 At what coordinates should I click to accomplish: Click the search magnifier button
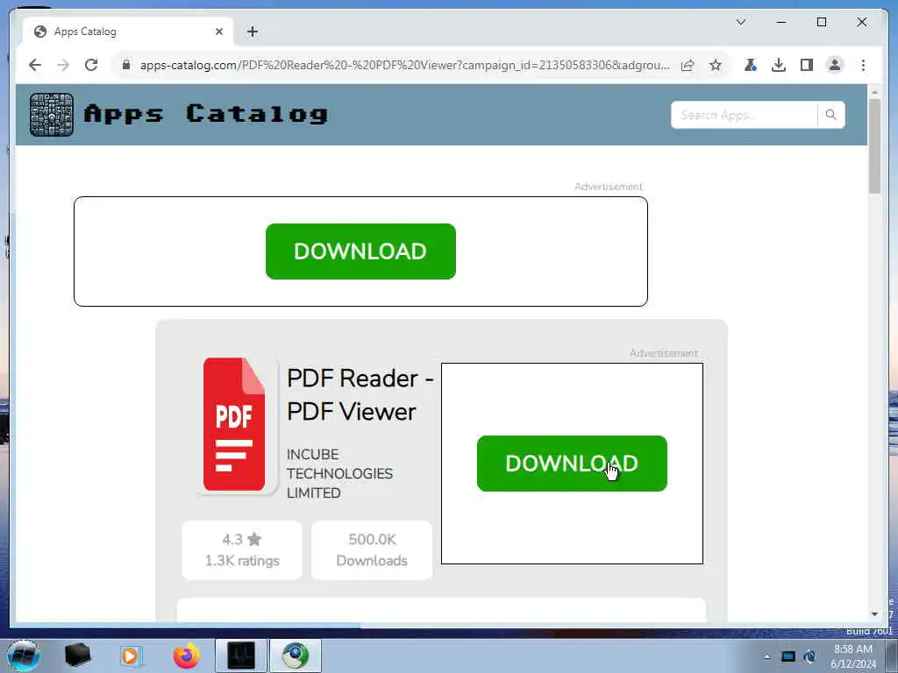pyautogui.click(x=831, y=115)
